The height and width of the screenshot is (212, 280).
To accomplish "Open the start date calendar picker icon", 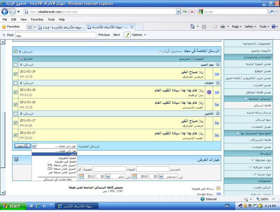I will click(134, 176).
